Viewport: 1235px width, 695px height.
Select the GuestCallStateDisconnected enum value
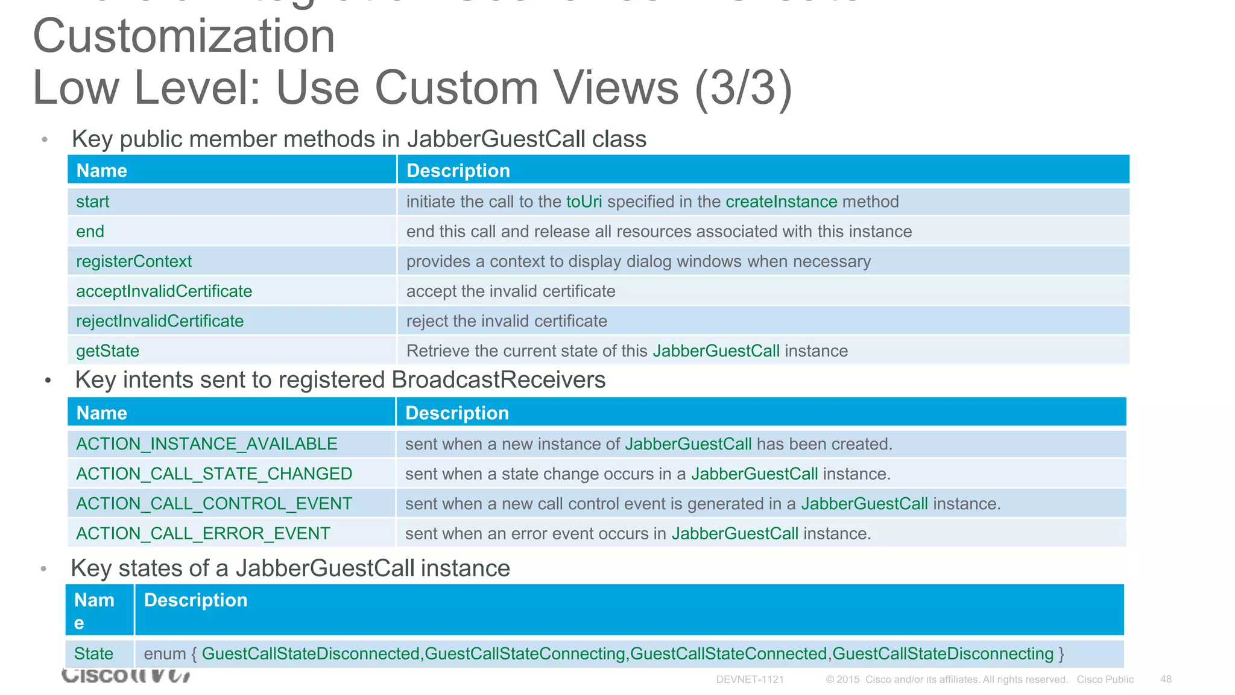tap(311, 654)
